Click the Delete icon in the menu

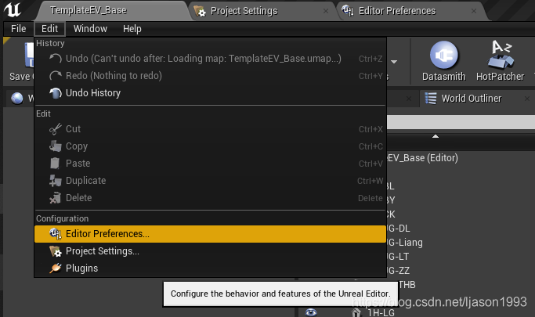click(56, 198)
